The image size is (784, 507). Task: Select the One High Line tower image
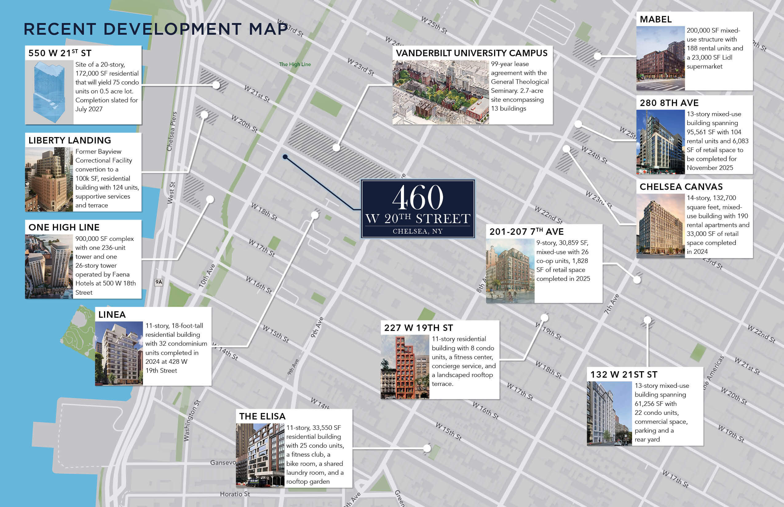tap(49, 266)
